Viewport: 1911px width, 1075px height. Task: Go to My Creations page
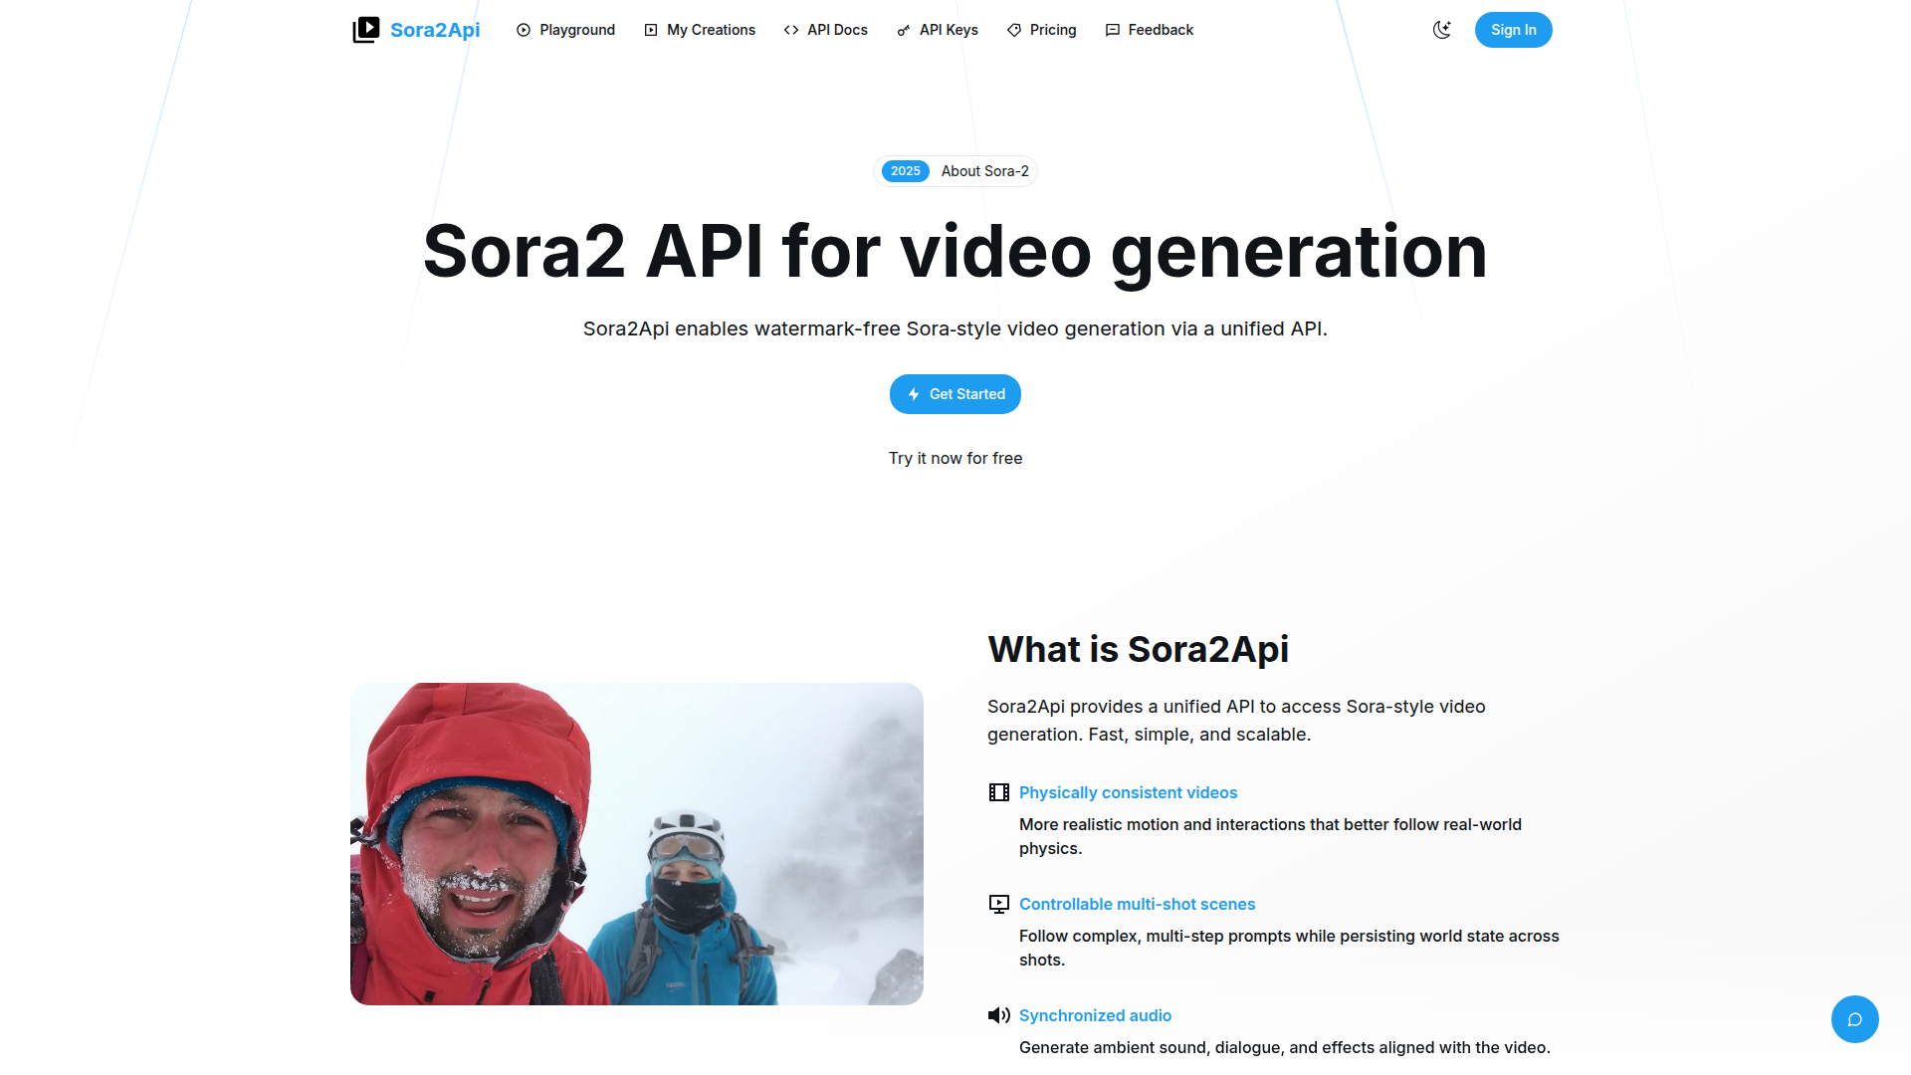[x=700, y=30]
